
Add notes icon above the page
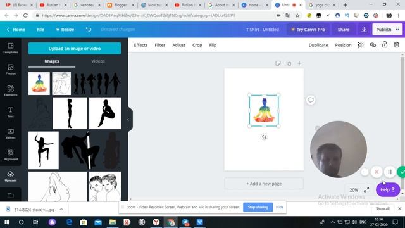278,63
